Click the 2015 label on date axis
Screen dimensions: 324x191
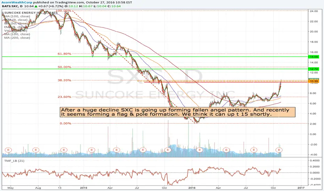(x=83, y=188)
